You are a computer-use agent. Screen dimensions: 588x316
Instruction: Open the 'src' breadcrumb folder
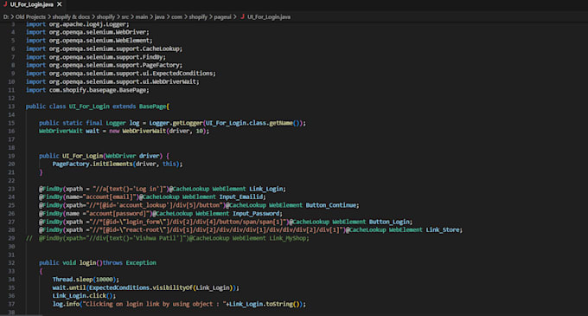pyautogui.click(x=125, y=17)
